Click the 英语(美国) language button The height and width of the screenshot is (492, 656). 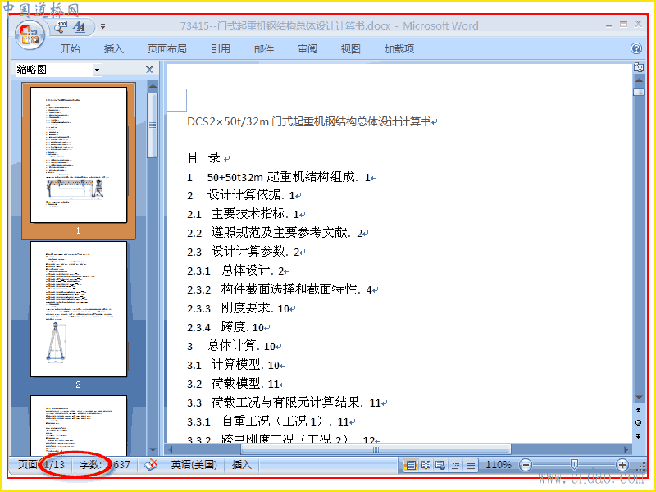(x=194, y=465)
